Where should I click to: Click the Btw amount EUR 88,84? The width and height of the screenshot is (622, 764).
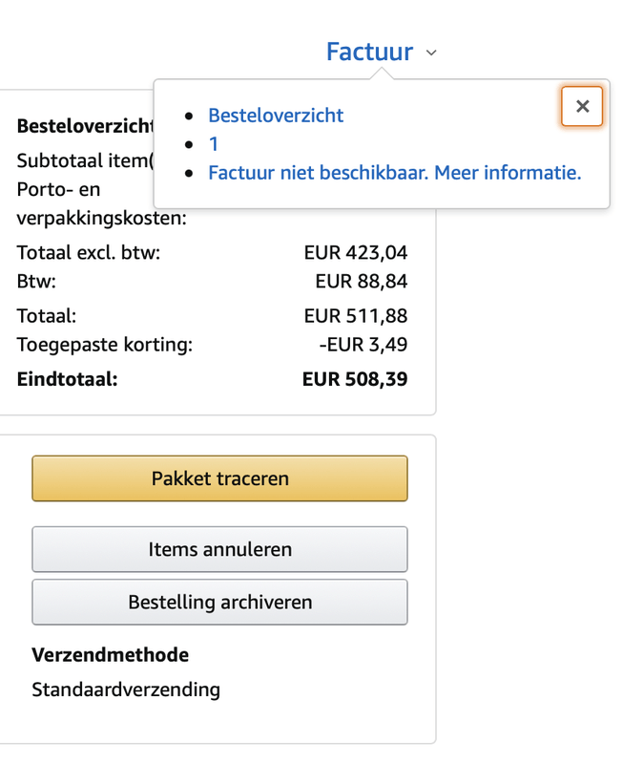click(361, 281)
